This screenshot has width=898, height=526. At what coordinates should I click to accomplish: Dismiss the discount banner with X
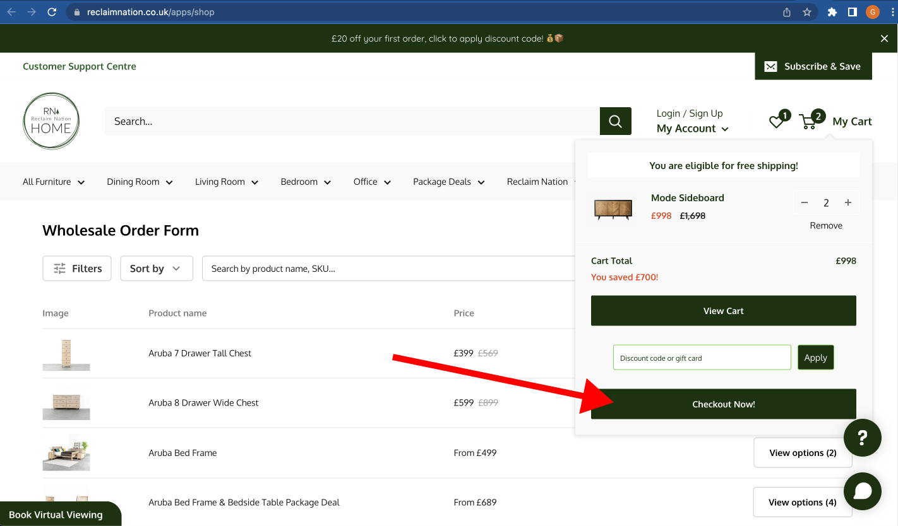(x=884, y=38)
